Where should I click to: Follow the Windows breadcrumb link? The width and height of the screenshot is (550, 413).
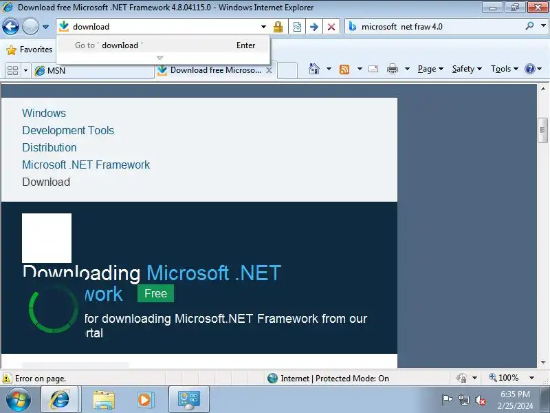click(44, 113)
